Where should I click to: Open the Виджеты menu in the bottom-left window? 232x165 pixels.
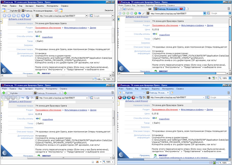tap(39, 89)
